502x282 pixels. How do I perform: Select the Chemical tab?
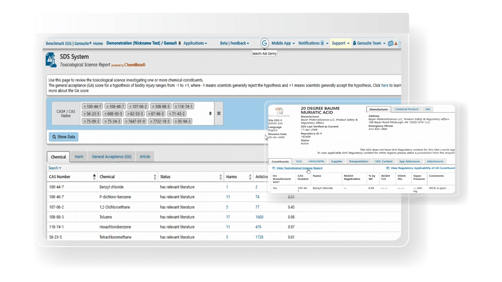pyautogui.click(x=58, y=157)
